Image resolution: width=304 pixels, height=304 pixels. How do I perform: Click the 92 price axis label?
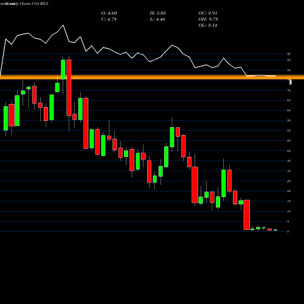[289, 54]
